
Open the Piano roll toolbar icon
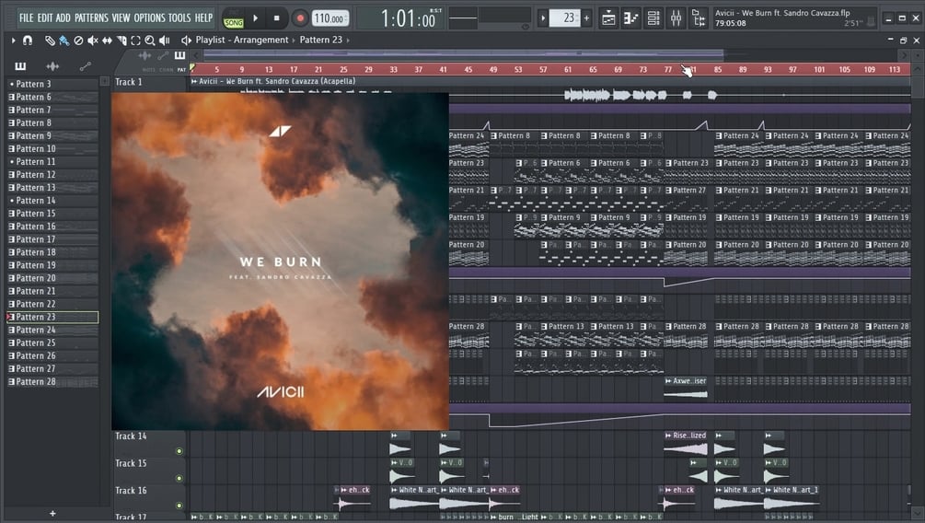tap(630, 18)
